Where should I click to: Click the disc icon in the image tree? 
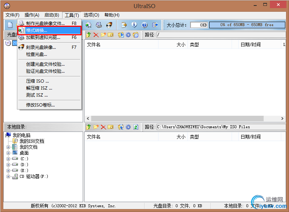tap(8, 43)
